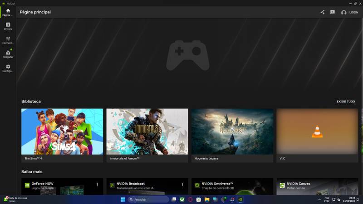This screenshot has height=204, width=363.
Task: Click the POR PTB2 language indicator
Action: [x=327, y=199]
